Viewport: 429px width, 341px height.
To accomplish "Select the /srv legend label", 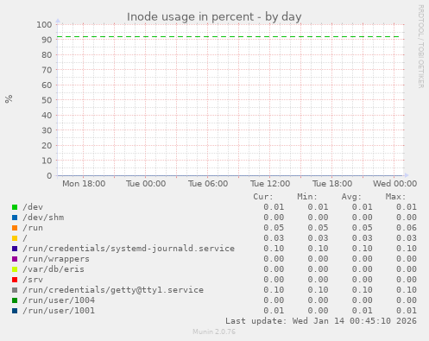I will pos(33,280).
